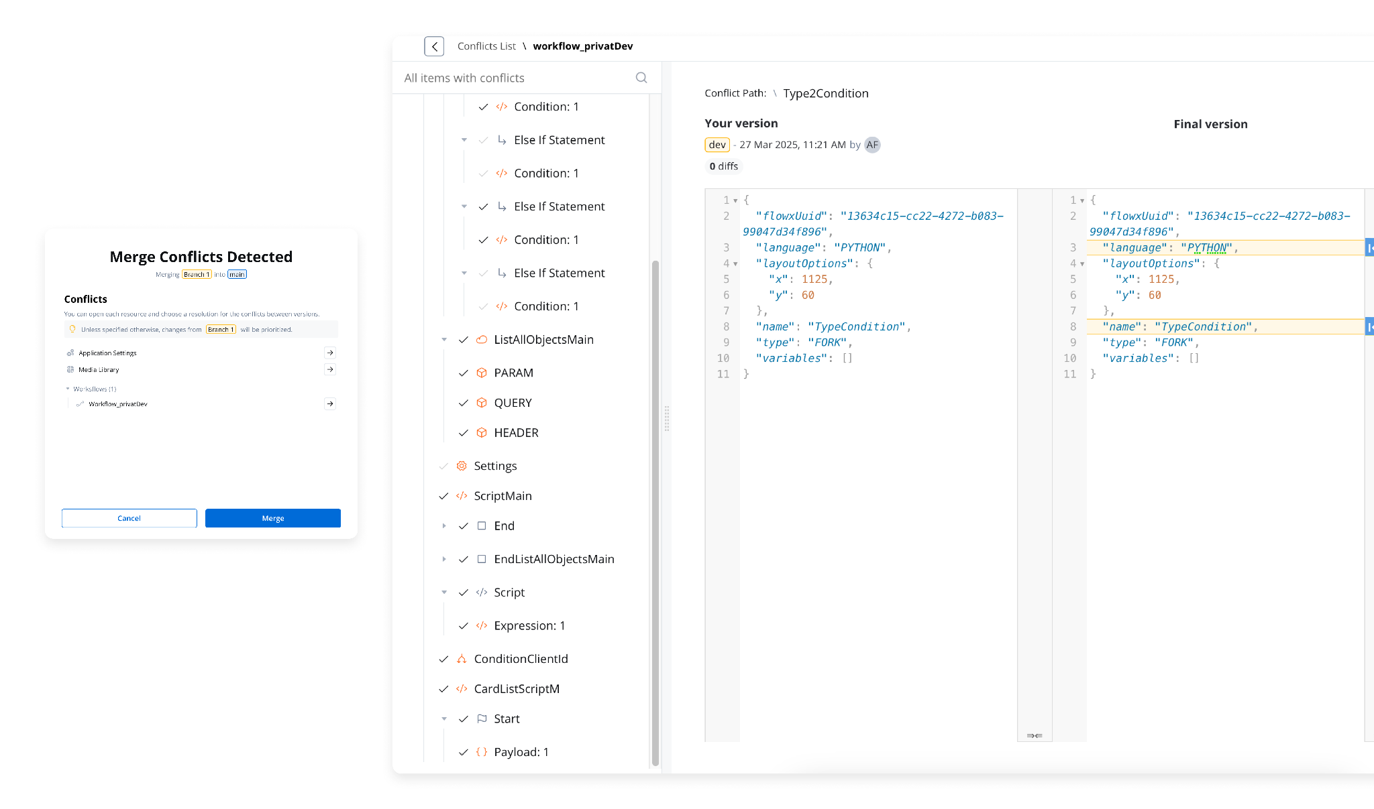
Task: Click the PARAM cube icon
Action: coord(482,373)
